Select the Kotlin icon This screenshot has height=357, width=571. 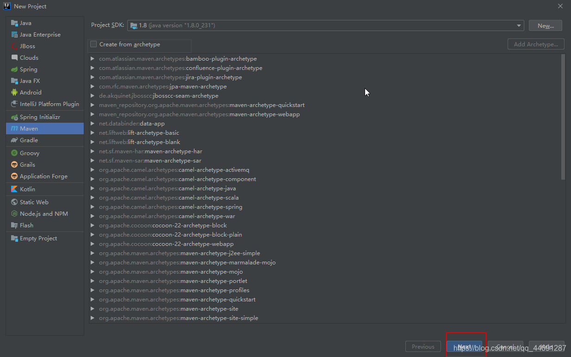(14, 189)
